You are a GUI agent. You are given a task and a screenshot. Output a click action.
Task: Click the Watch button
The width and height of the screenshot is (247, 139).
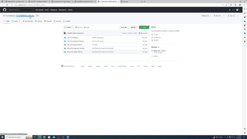(x=206, y=16)
